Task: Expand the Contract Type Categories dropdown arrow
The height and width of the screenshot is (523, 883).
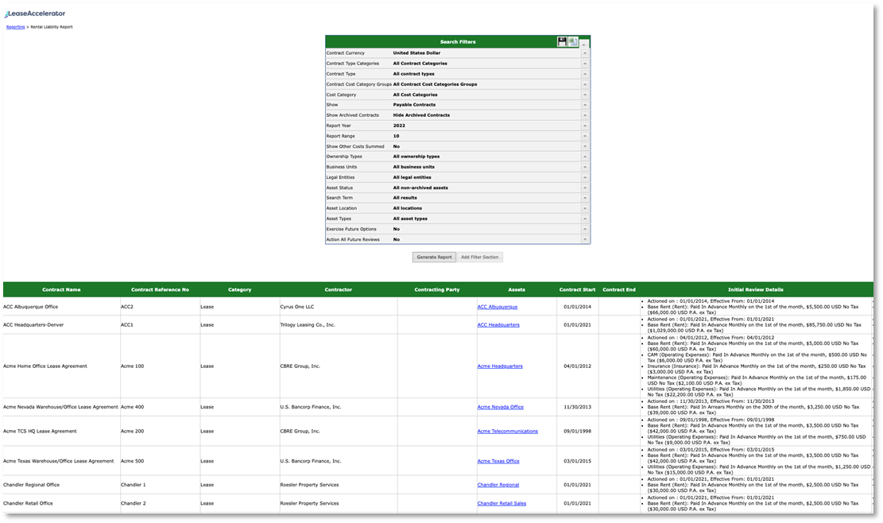Action: pos(584,64)
